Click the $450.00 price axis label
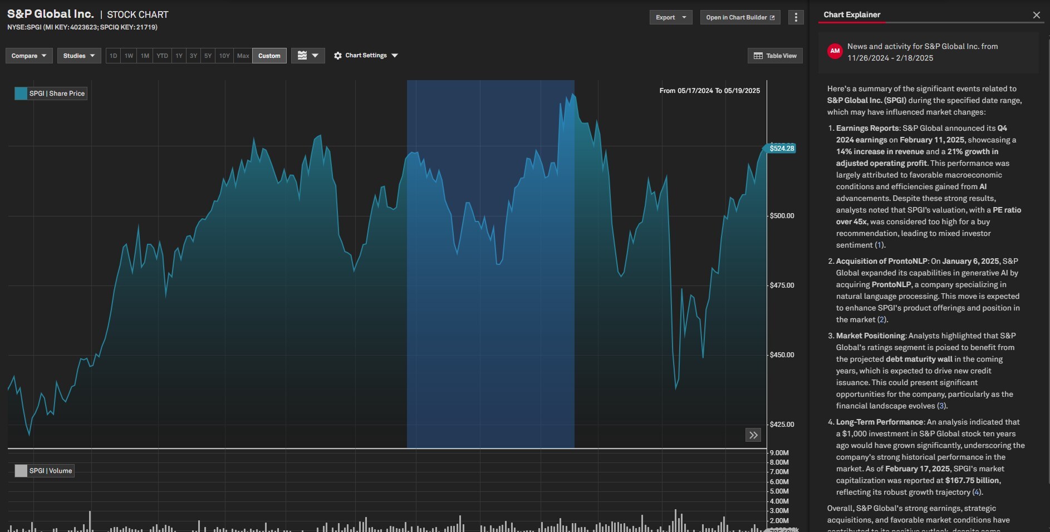The height and width of the screenshot is (532, 1050). click(782, 355)
